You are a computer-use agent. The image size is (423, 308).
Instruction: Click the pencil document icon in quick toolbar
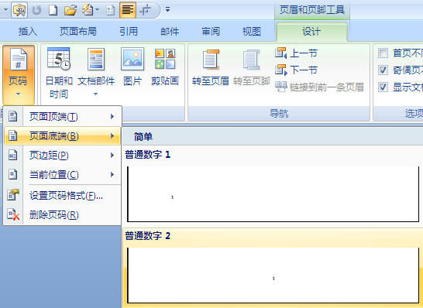click(x=88, y=11)
